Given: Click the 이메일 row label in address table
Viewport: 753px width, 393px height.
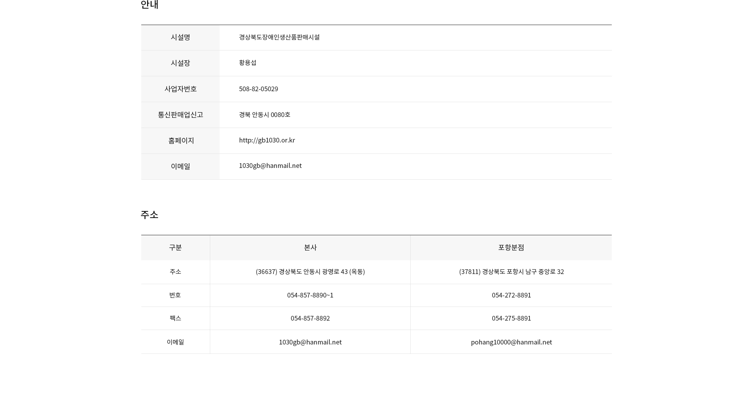Looking at the screenshot, I should click(175, 342).
